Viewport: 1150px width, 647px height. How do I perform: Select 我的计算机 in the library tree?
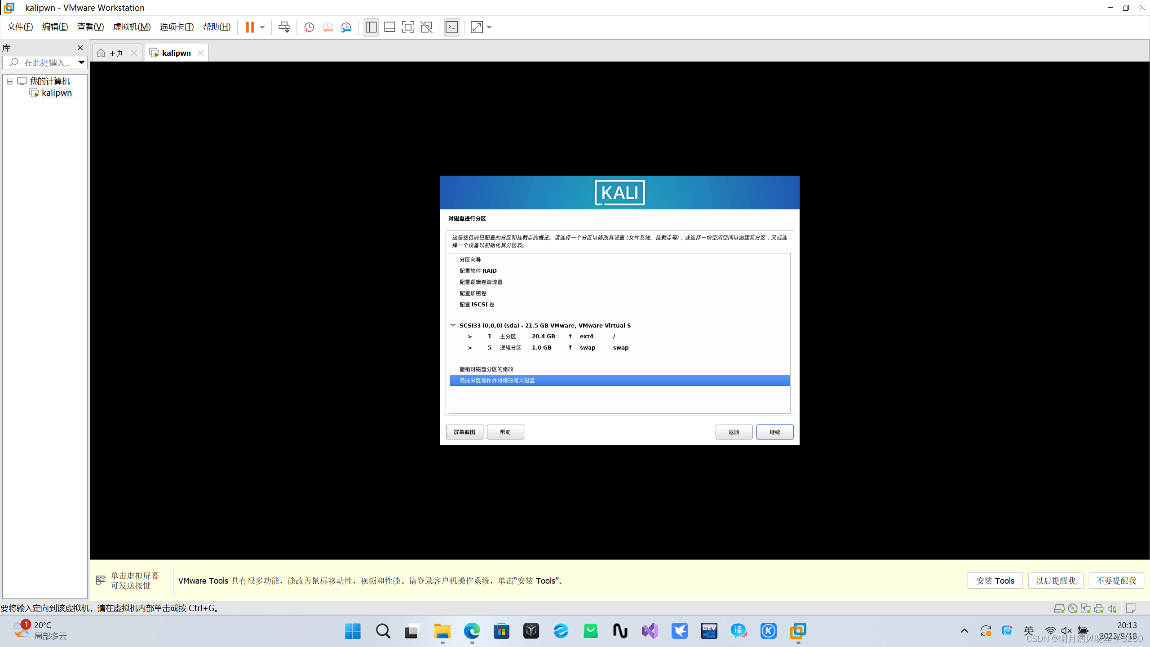50,81
